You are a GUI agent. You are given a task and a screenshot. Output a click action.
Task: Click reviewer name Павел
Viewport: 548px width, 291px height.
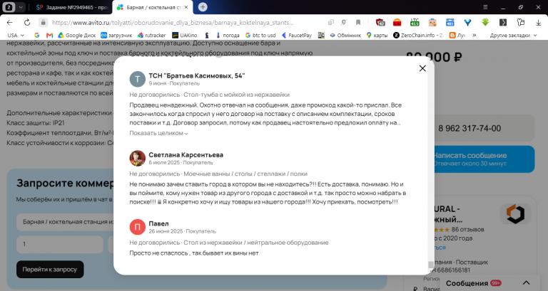click(x=158, y=223)
